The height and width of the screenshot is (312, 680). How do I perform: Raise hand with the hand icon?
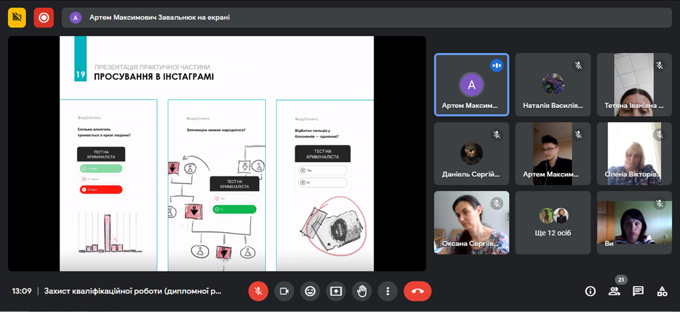[x=362, y=291]
